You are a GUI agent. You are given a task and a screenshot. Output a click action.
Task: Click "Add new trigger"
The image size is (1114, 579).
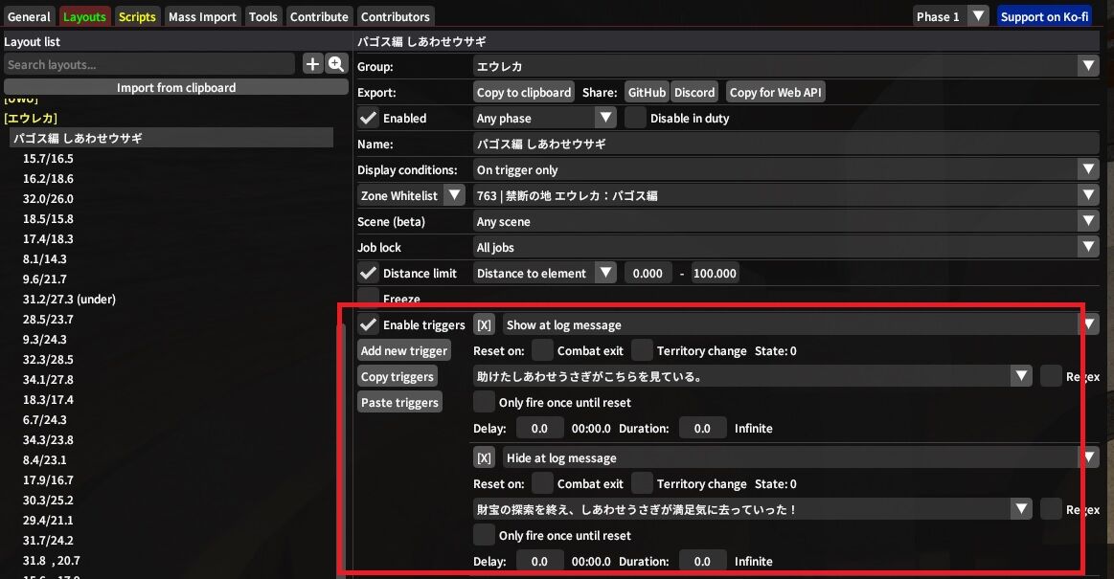point(403,350)
